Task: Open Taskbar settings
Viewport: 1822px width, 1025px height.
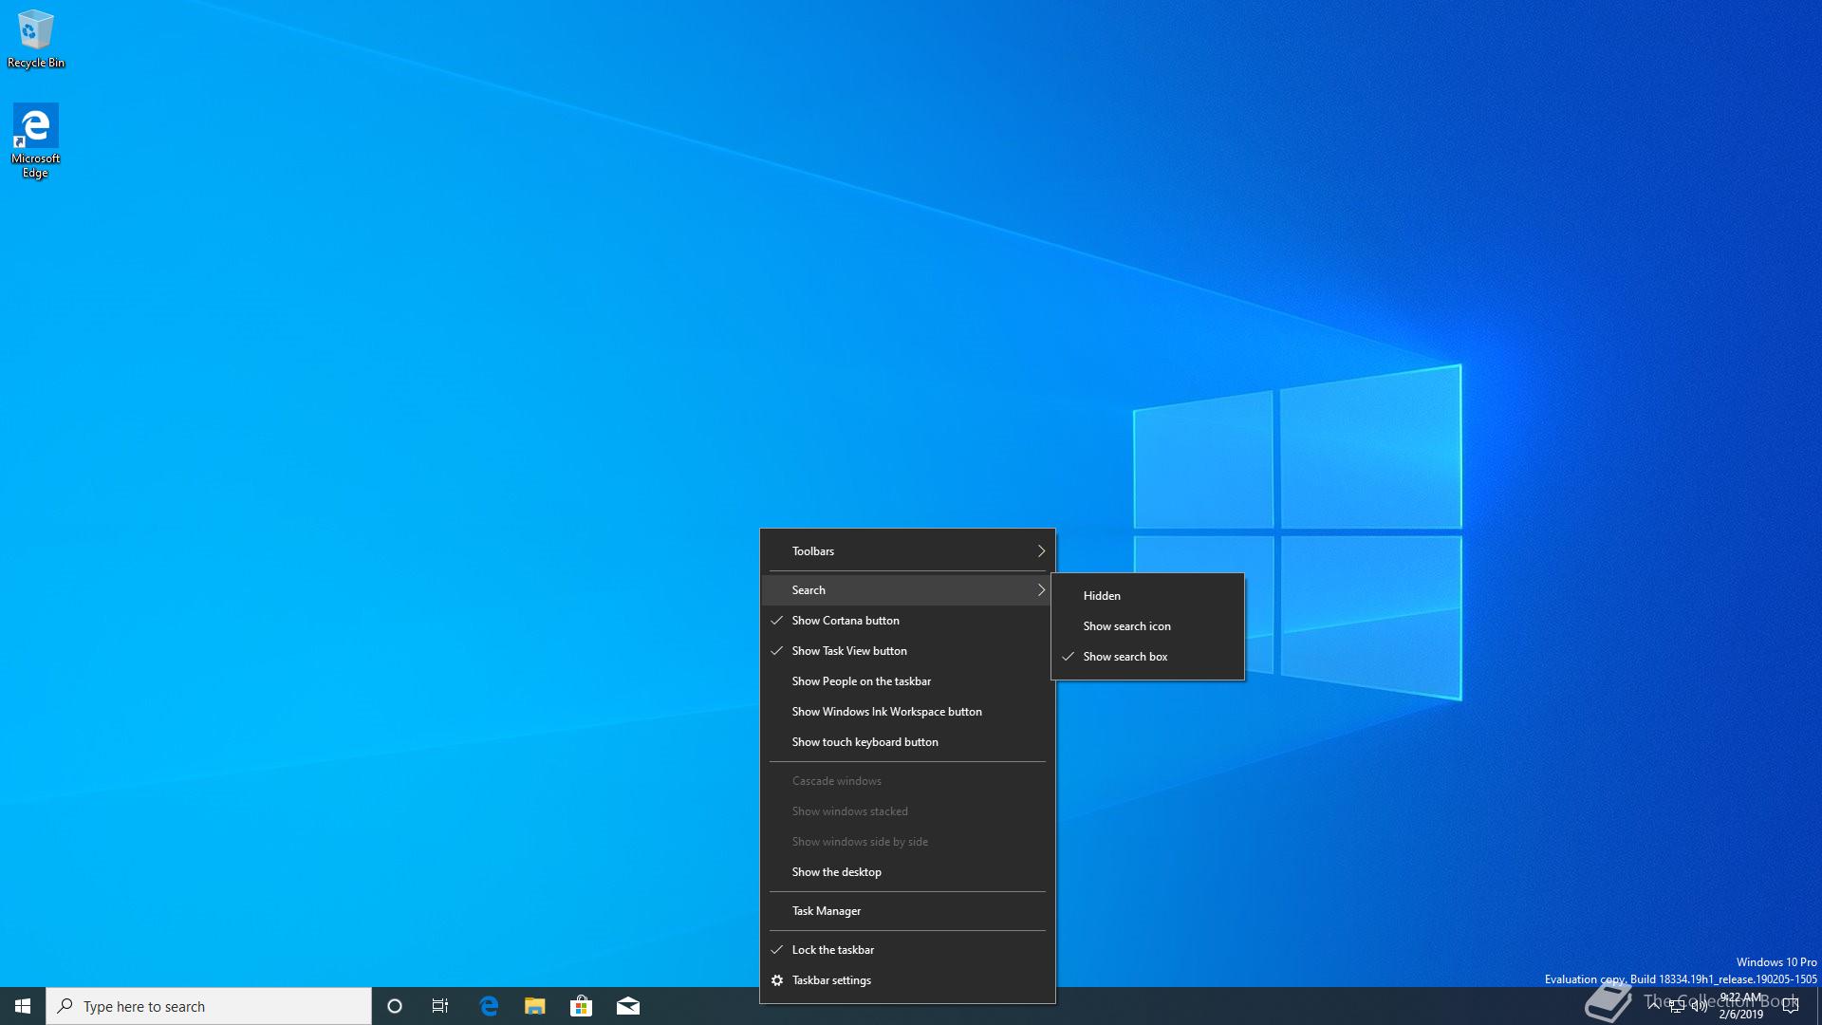Action: [x=831, y=980]
